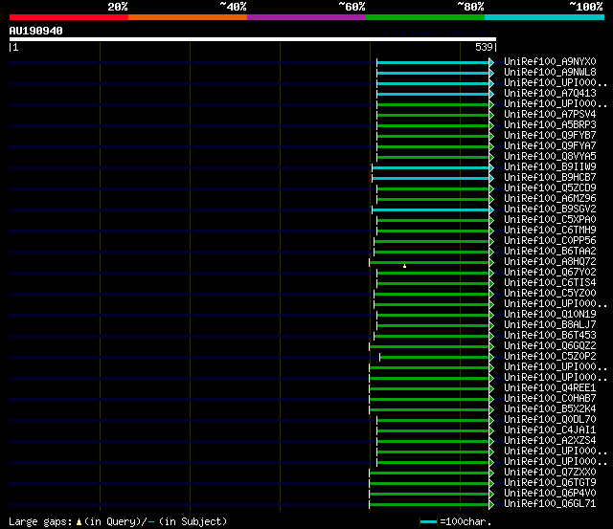
Task: Click the cyan 100char scale bar in legend
Action: [x=428, y=521]
